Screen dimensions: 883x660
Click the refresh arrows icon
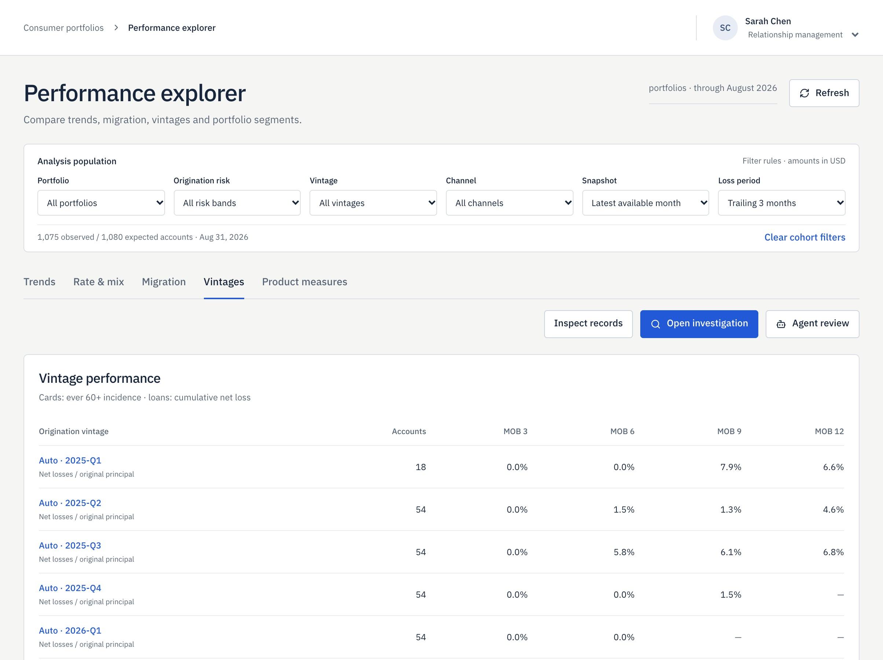[805, 93]
